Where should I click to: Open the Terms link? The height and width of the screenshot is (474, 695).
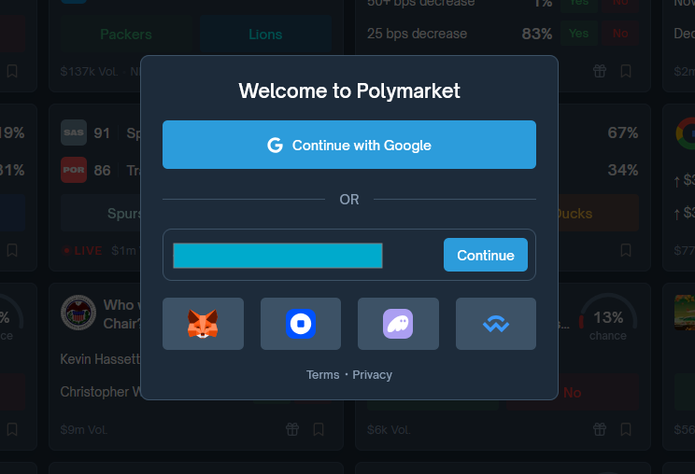pos(322,374)
